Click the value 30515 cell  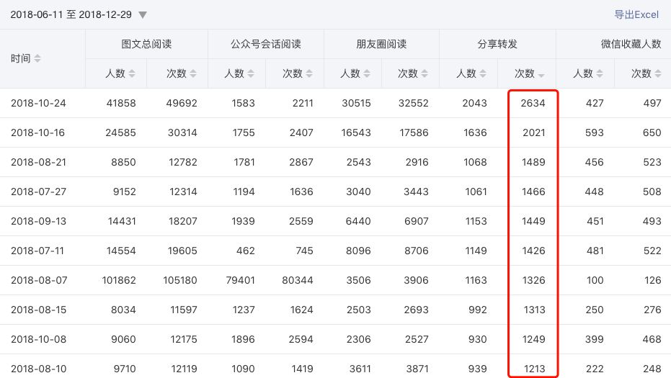pyautogui.click(x=356, y=103)
